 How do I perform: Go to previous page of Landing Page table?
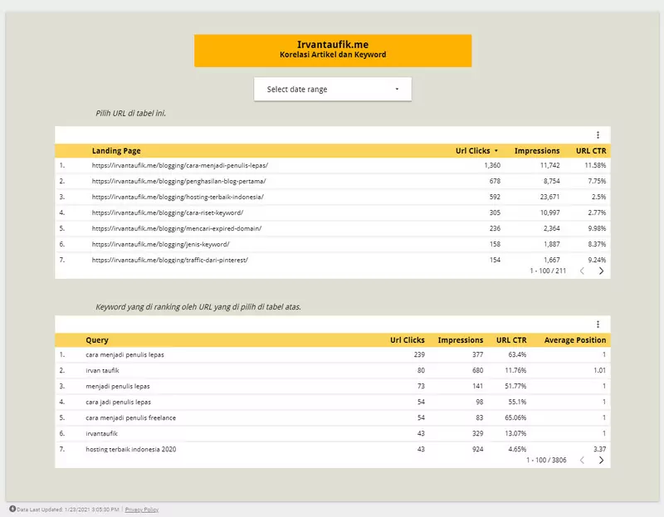click(x=582, y=271)
